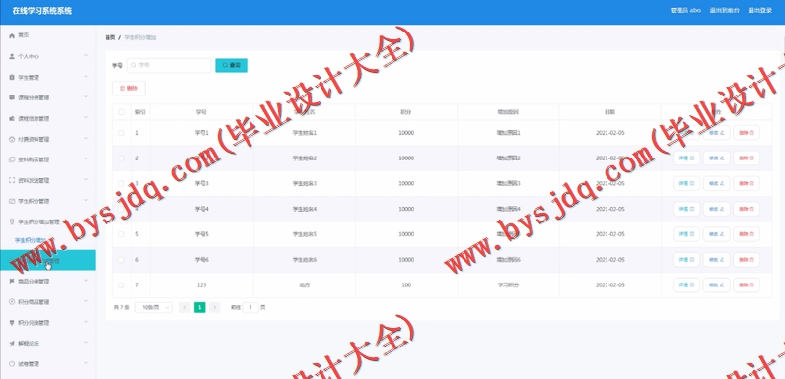This screenshot has height=379, width=785.
Task: Tick the checkbox for row 学号3
Action: (121, 183)
